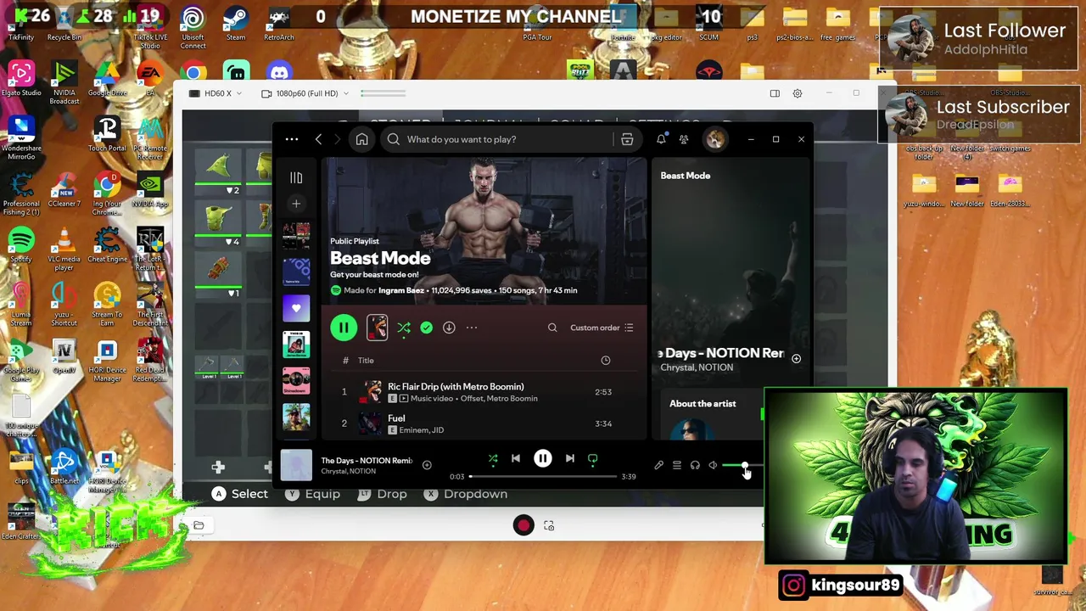Search within the Beast Mode playlist

(x=552, y=328)
